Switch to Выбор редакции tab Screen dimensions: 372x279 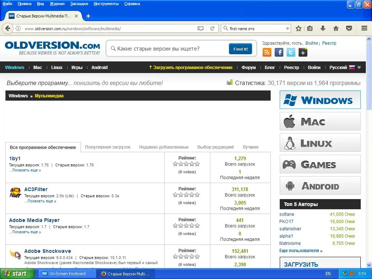(215, 147)
